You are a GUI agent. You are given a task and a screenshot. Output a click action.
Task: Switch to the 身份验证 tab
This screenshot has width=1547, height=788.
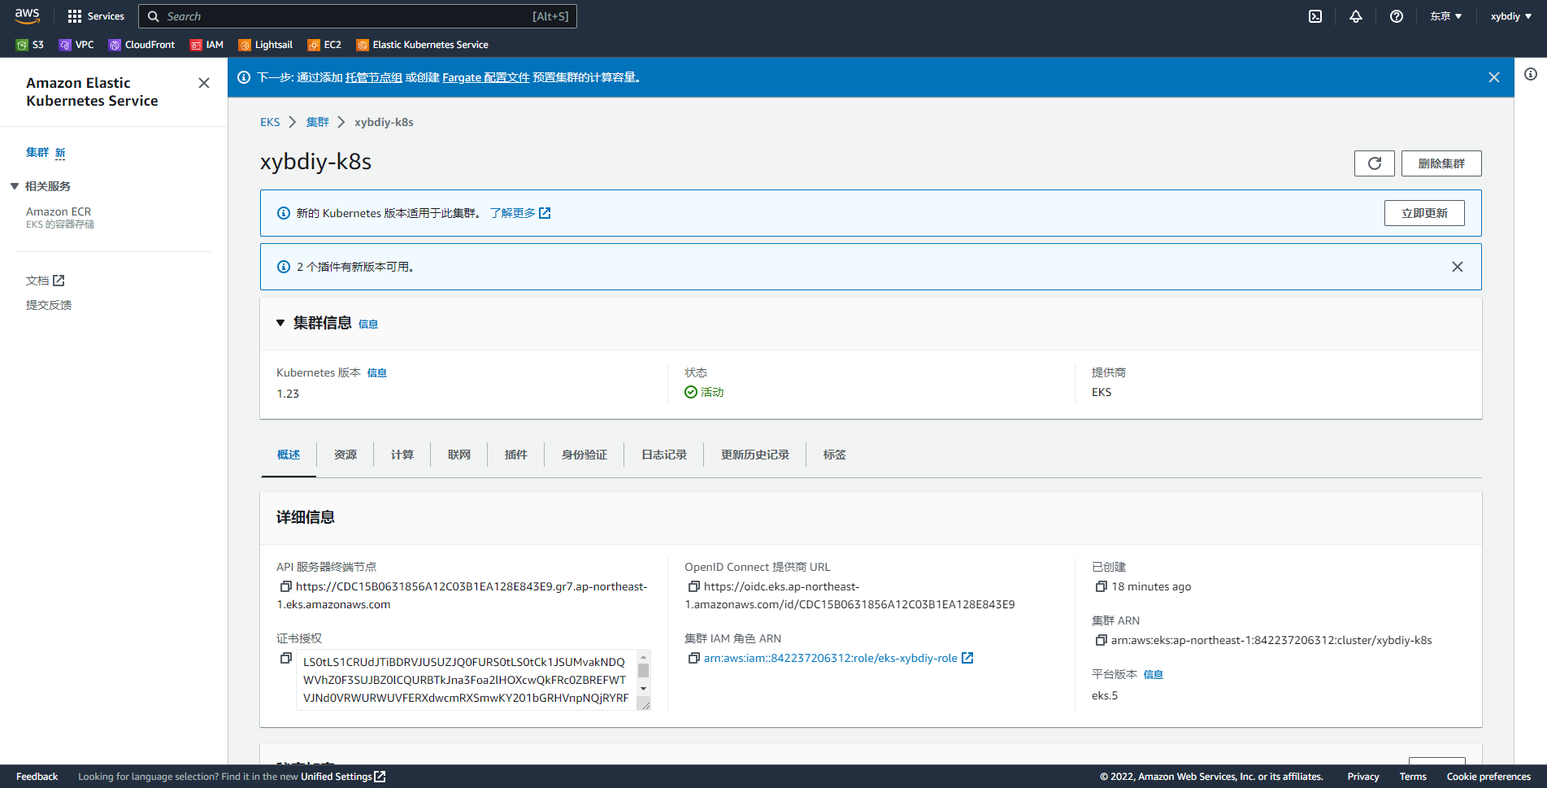coord(584,455)
